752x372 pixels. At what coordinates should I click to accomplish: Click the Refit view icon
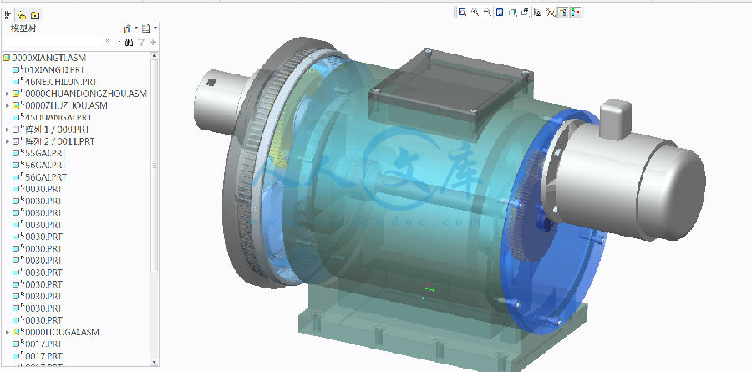(x=462, y=13)
